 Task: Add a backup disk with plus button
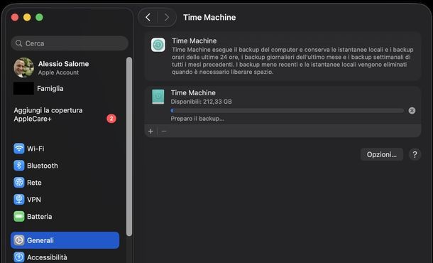point(150,131)
